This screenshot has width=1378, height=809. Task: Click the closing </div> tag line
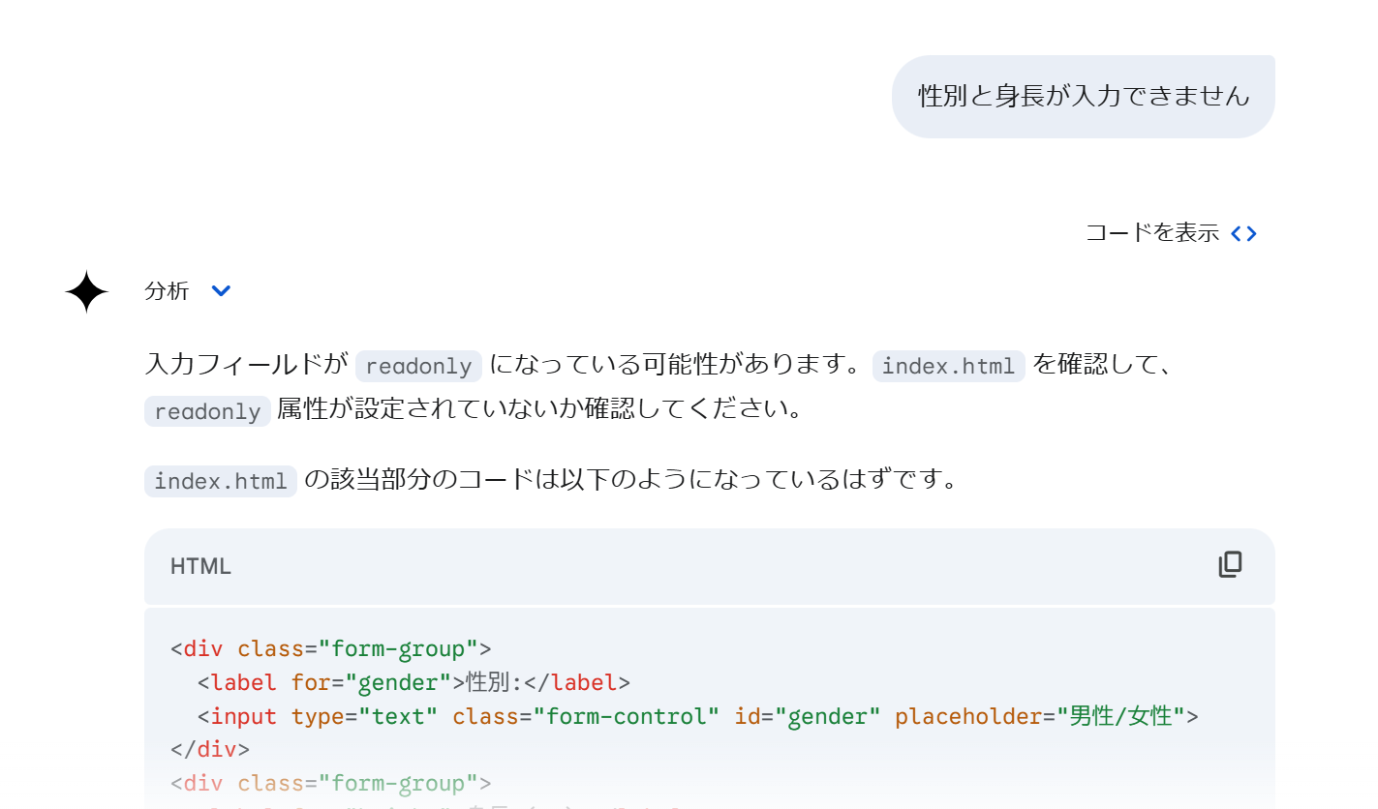pyautogui.click(x=210, y=750)
